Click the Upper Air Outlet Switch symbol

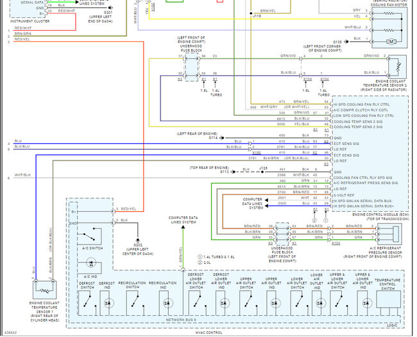tap(248, 302)
